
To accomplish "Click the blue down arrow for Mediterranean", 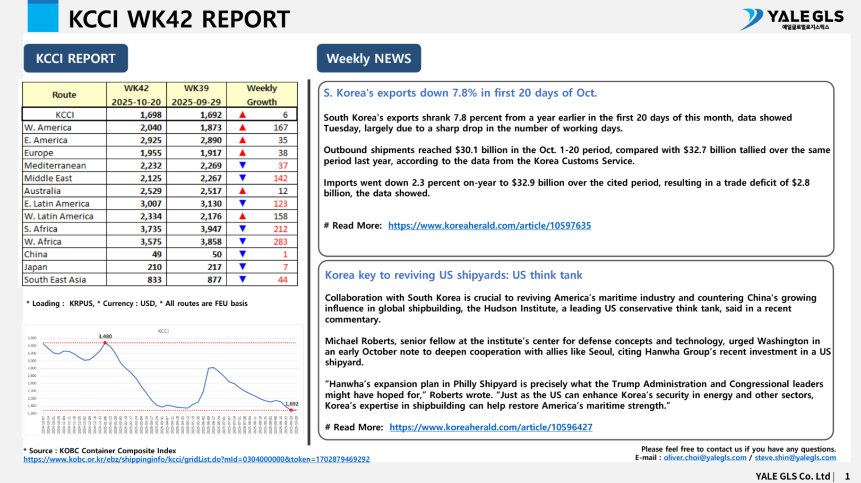I will tap(243, 166).
